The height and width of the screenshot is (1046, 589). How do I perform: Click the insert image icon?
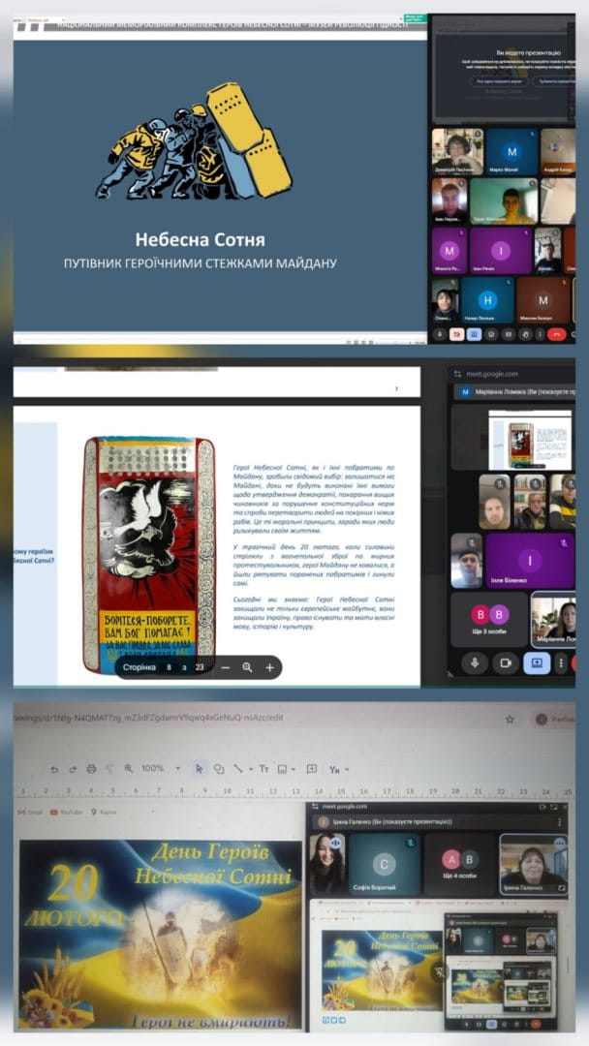[x=282, y=769]
